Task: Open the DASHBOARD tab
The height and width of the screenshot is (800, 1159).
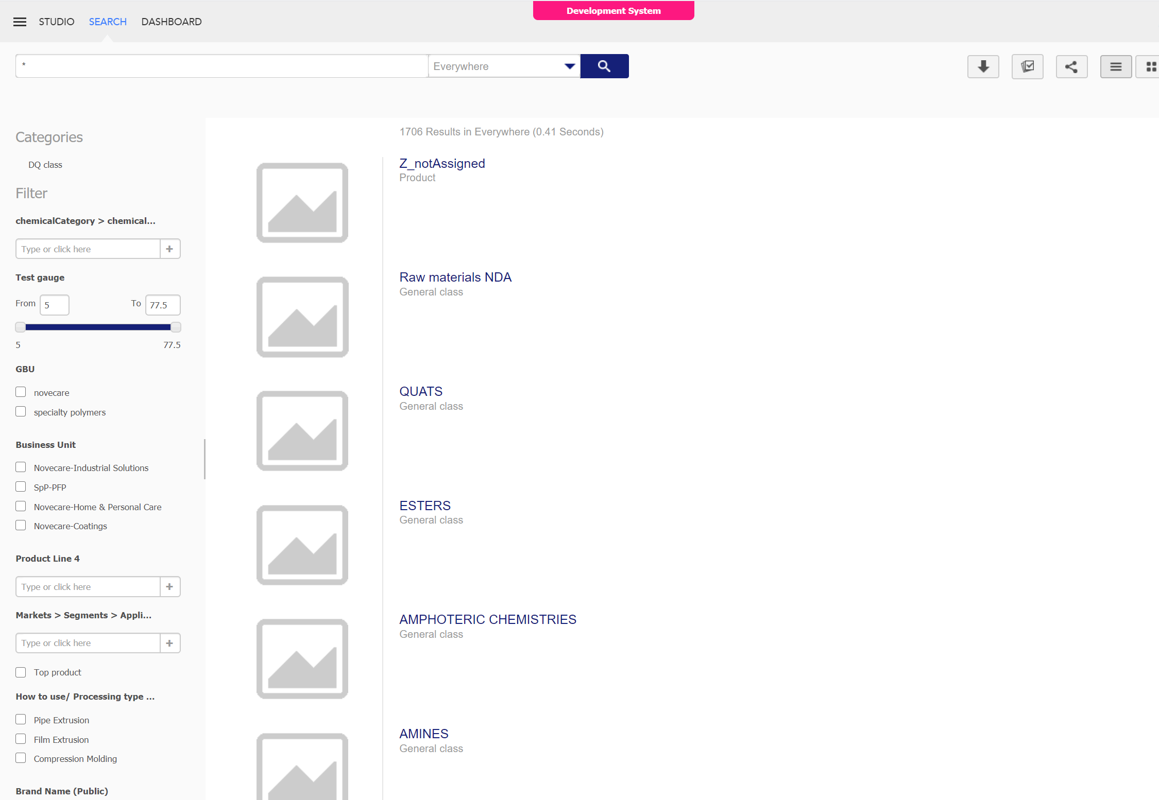Action: 172,22
